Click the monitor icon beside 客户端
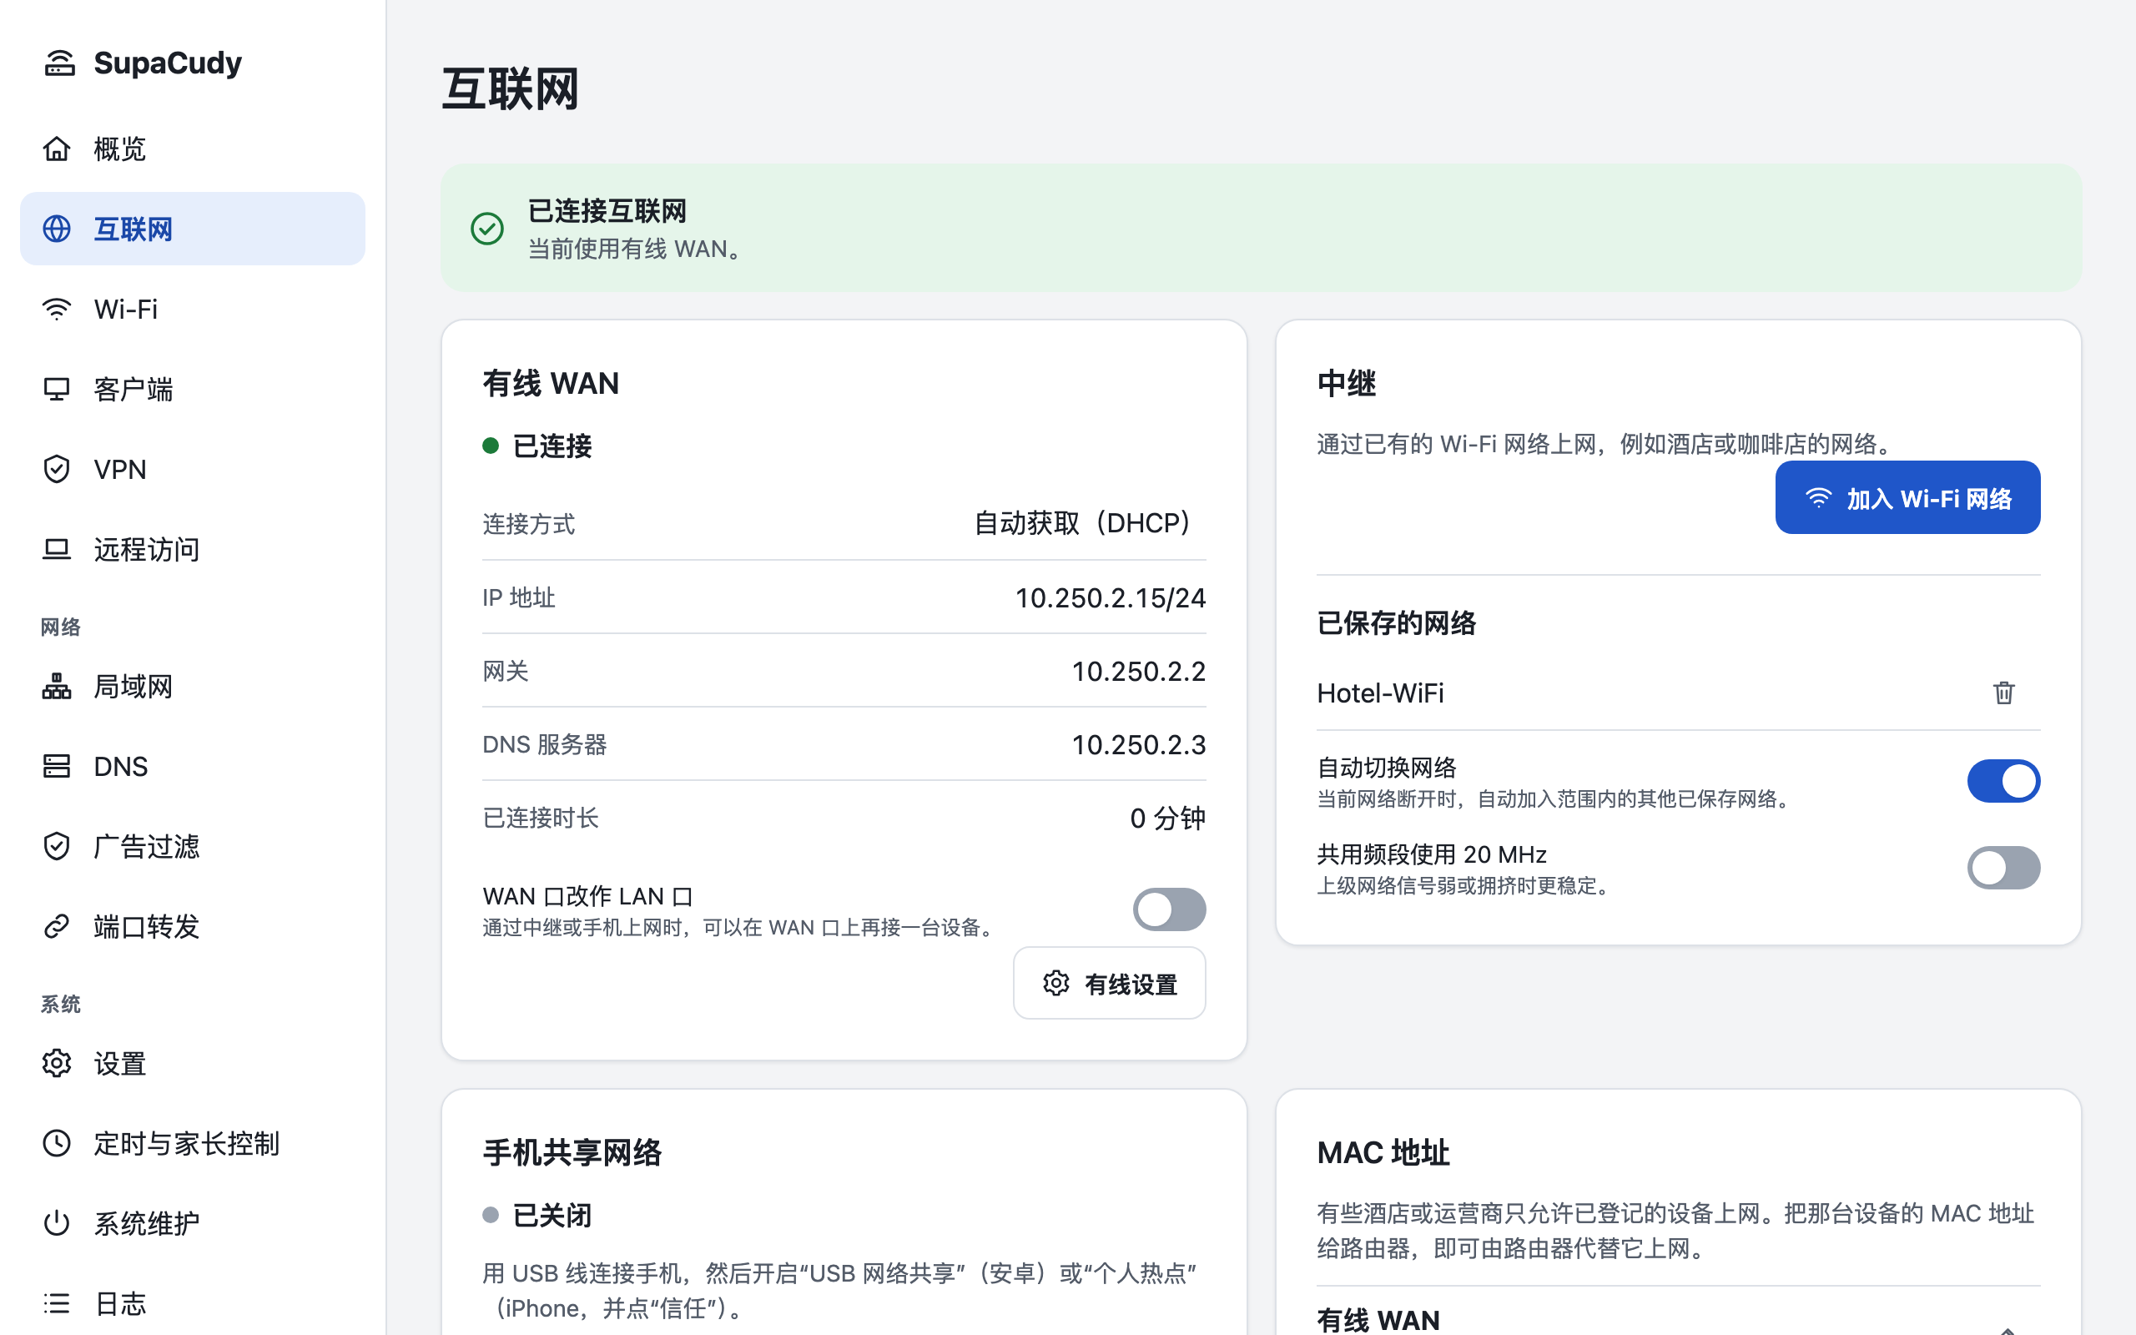2136x1335 pixels. click(57, 390)
